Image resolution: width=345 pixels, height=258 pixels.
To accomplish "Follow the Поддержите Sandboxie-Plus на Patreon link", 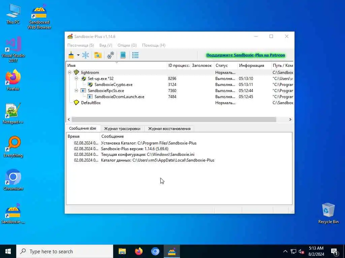I will (246, 55).
